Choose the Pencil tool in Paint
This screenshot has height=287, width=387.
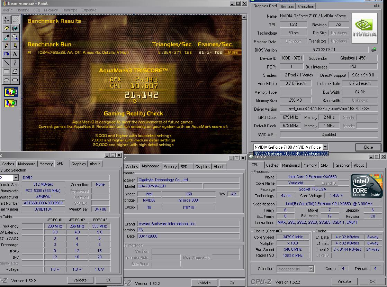coord(7,46)
